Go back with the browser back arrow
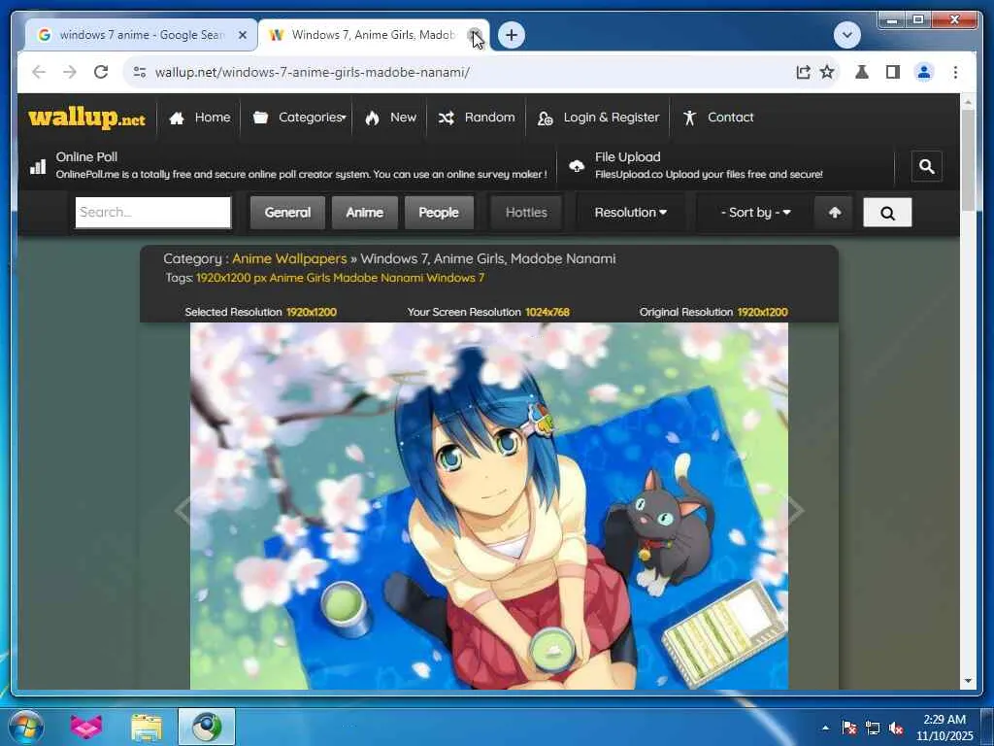 click(x=39, y=72)
